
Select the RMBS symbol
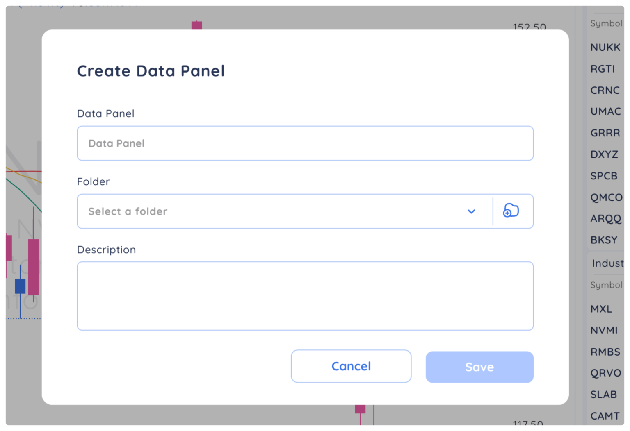click(605, 352)
